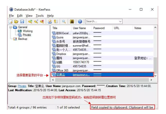Viewport: 166px width, 114px height.
Task: Select the Office 365 entry title
Action: pyautogui.click(x=62, y=70)
